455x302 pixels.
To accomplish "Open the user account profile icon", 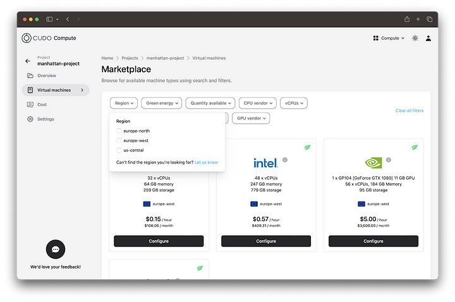I will coord(428,39).
